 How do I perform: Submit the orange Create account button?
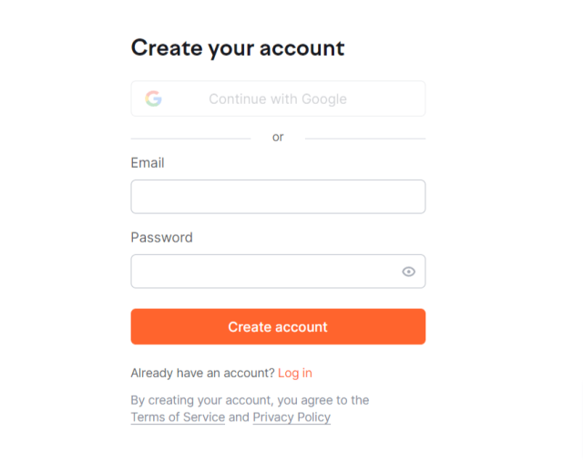click(x=278, y=327)
